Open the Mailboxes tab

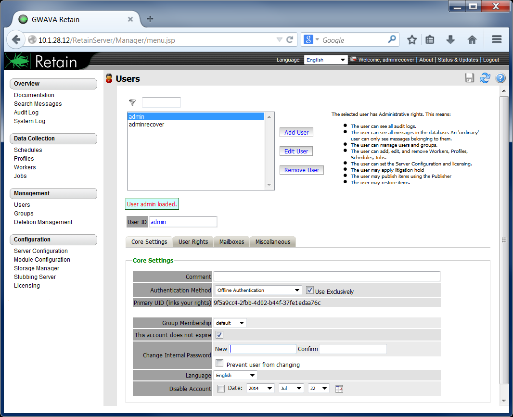[x=231, y=242]
